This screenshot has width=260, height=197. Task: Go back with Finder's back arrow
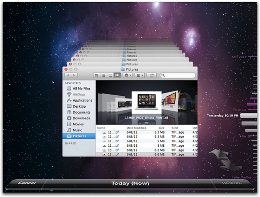tap(68, 76)
